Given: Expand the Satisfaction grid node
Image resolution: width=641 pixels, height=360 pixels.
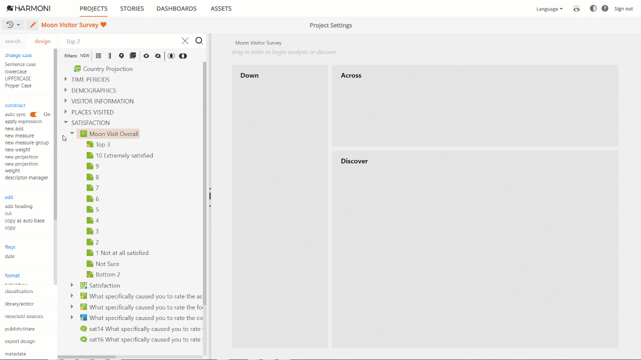Looking at the screenshot, I should (72, 285).
